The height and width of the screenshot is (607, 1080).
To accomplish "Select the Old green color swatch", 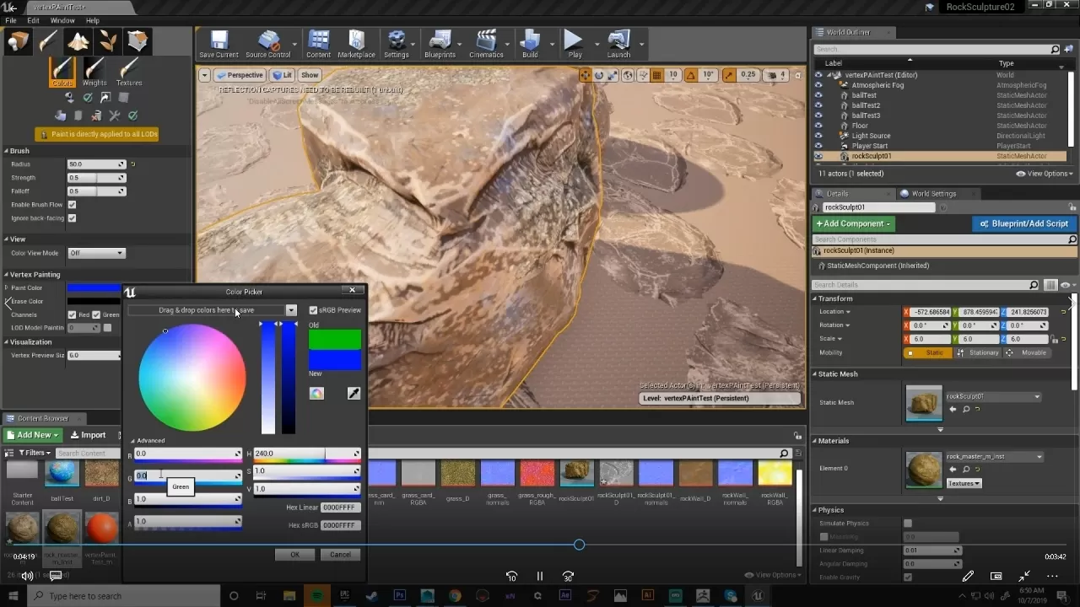I will click(x=334, y=339).
